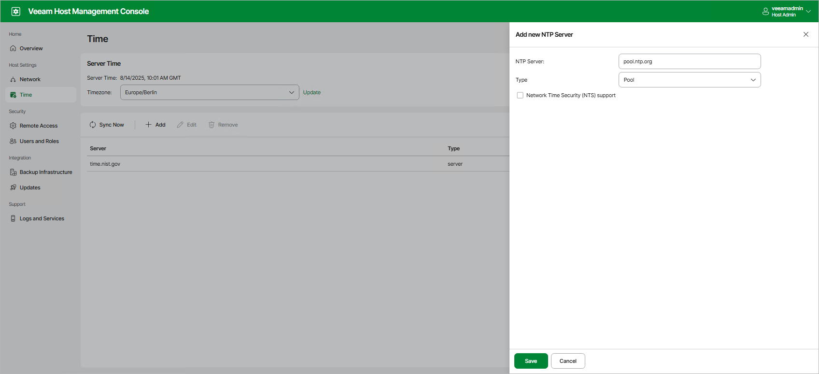Click the Remote Access gear icon
Image resolution: width=819 pixels, height=374 pixels.
point(13,126)
